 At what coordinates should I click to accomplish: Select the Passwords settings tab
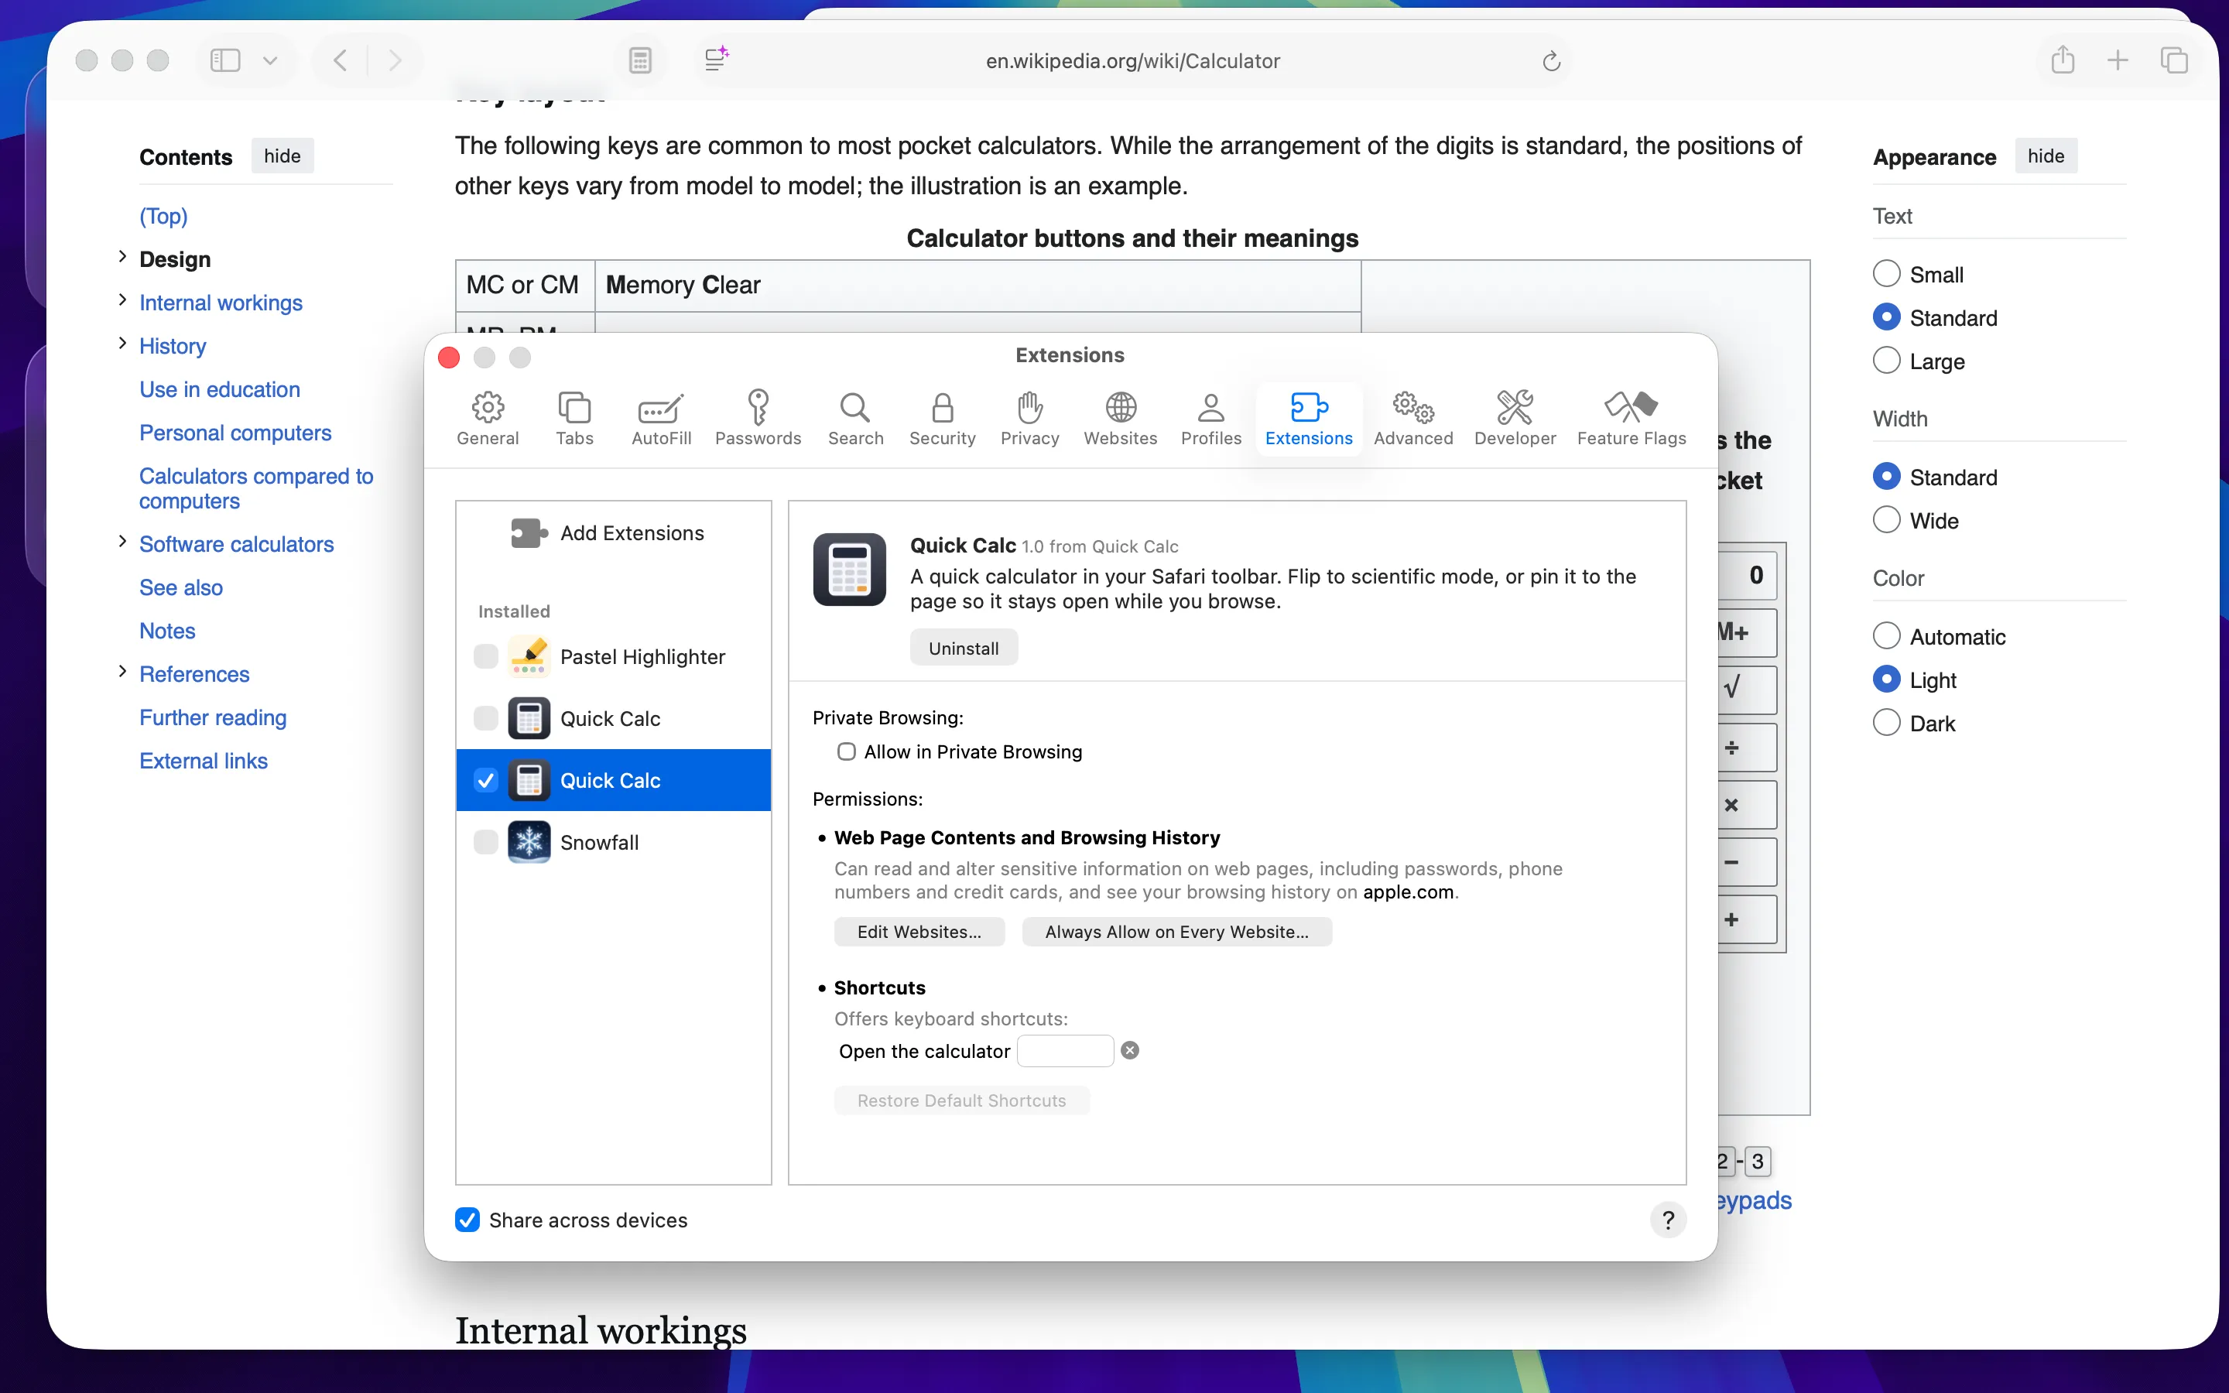click(757, 418)
